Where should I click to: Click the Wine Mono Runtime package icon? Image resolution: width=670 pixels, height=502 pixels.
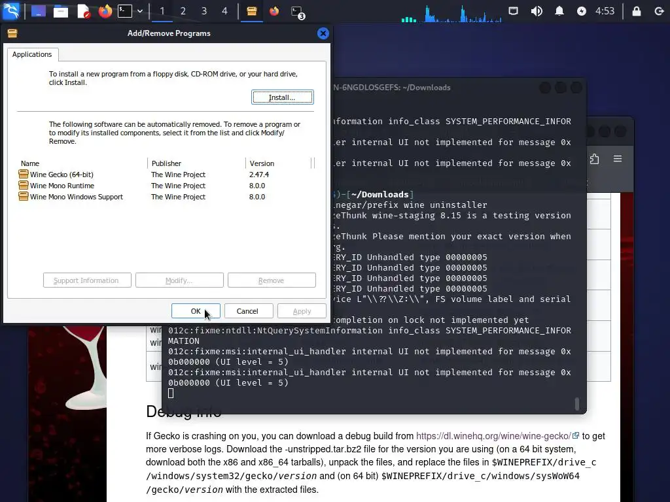[x=24, y=185]
